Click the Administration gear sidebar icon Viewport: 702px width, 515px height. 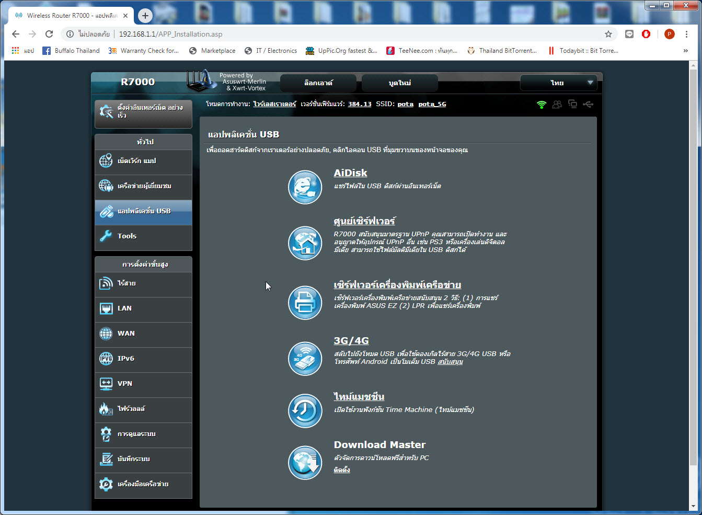[x=106, y=434]
